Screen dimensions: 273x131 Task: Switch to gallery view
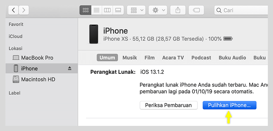[x=118, y=10]
